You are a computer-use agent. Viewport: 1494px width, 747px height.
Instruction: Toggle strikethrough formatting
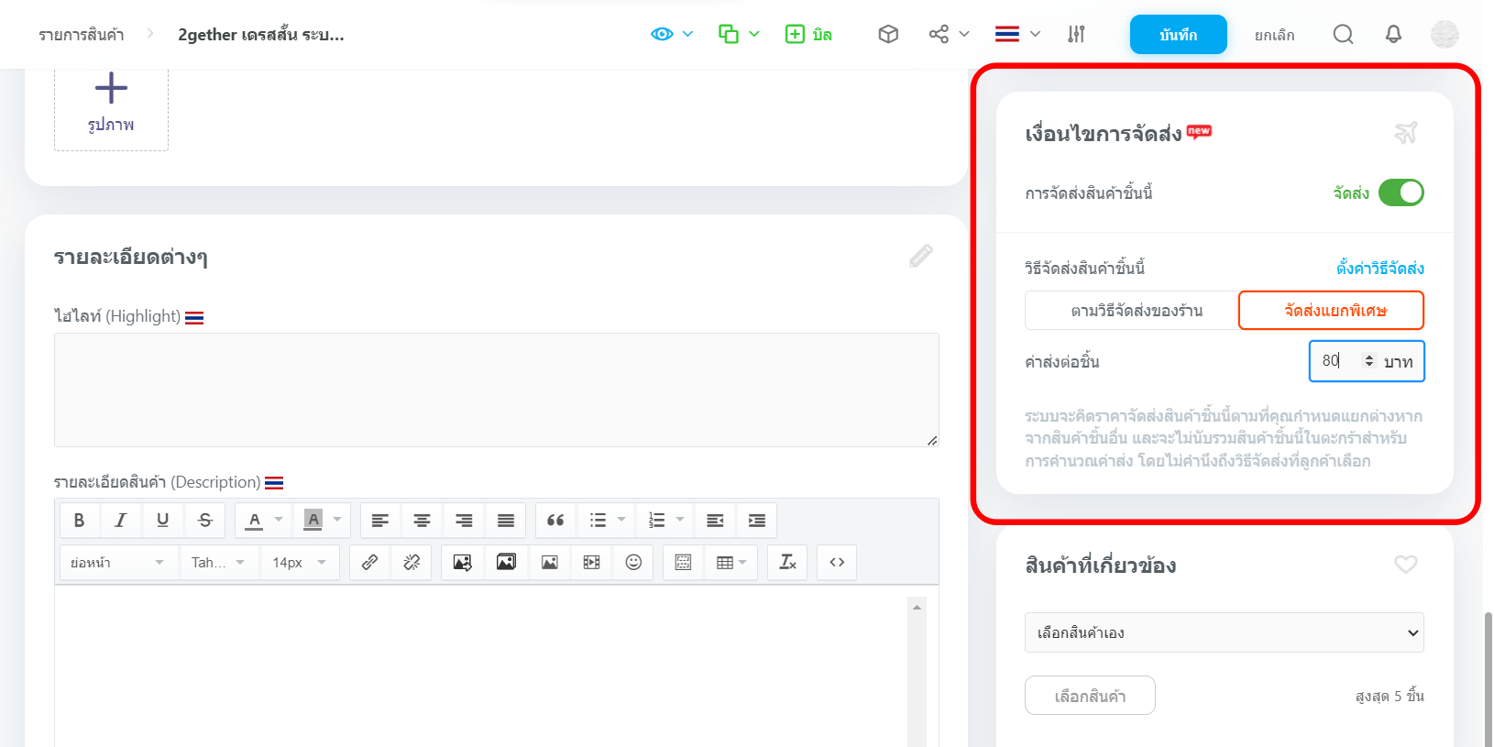pyautogui.click(x=205, y=521)
